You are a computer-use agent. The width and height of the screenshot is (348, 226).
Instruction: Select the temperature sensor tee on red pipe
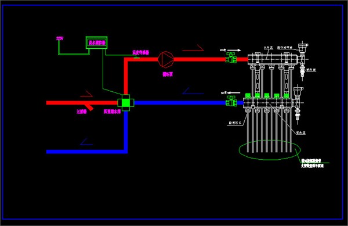136,58
